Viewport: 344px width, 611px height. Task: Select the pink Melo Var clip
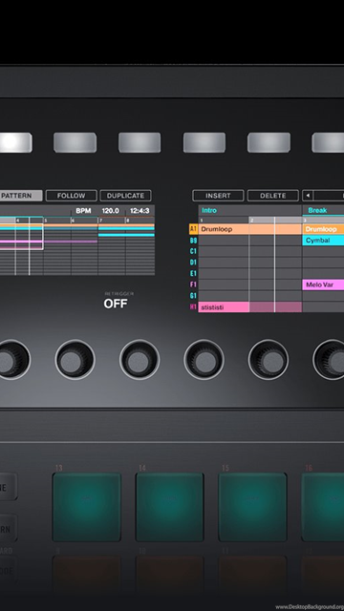click(323, 284)
